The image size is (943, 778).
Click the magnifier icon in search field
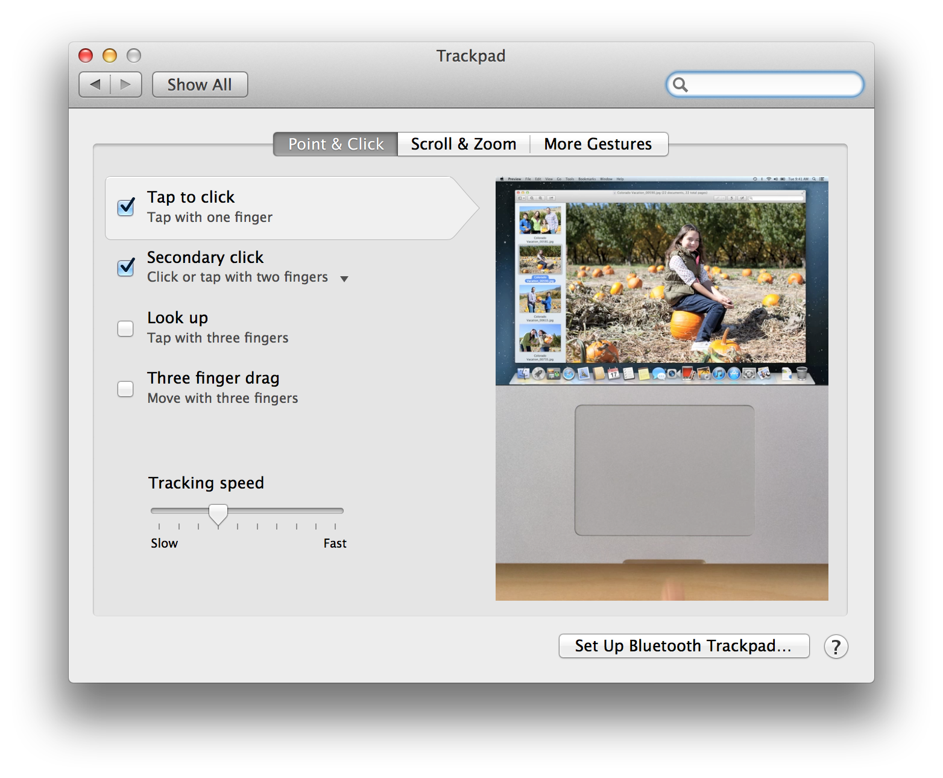click(x=680, y=84)
